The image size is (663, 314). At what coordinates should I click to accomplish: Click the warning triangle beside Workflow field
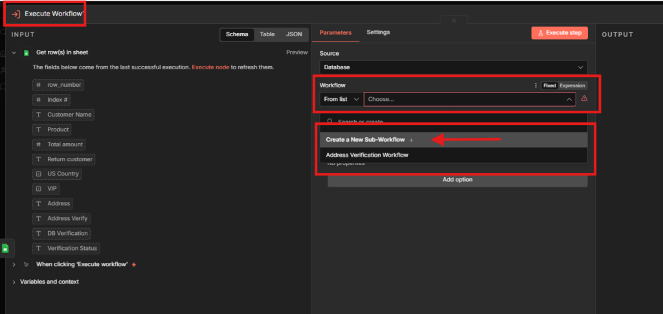[585, 99]
